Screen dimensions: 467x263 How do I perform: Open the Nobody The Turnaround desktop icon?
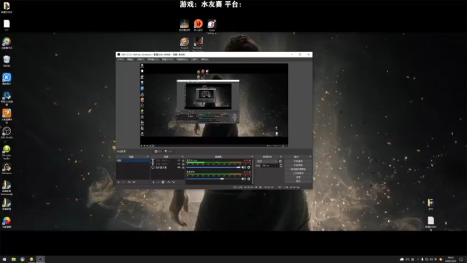tap(198, 45)
